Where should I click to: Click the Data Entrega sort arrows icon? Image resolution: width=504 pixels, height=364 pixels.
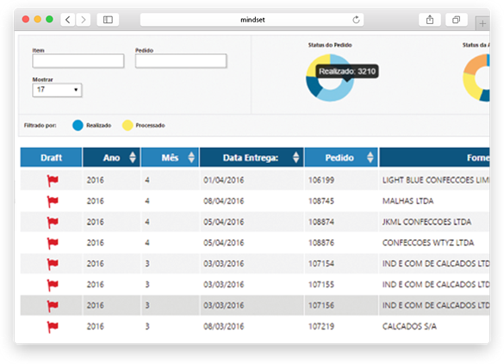pyautogui.click(x=296, y=157)
